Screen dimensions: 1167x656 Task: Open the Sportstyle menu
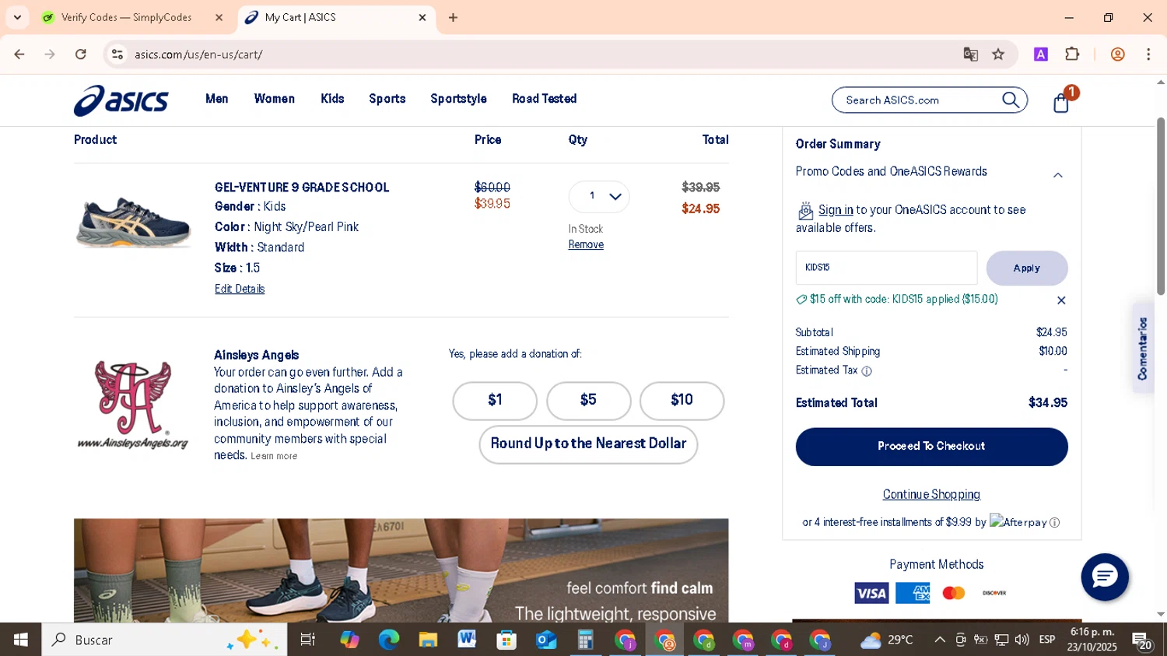click(458, 99)
